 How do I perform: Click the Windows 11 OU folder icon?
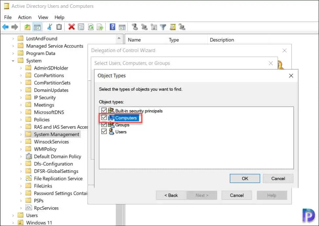tap(21, 222)
